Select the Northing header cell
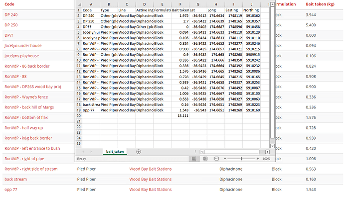This screenshot has width=344, height=197. pos(251,10)
